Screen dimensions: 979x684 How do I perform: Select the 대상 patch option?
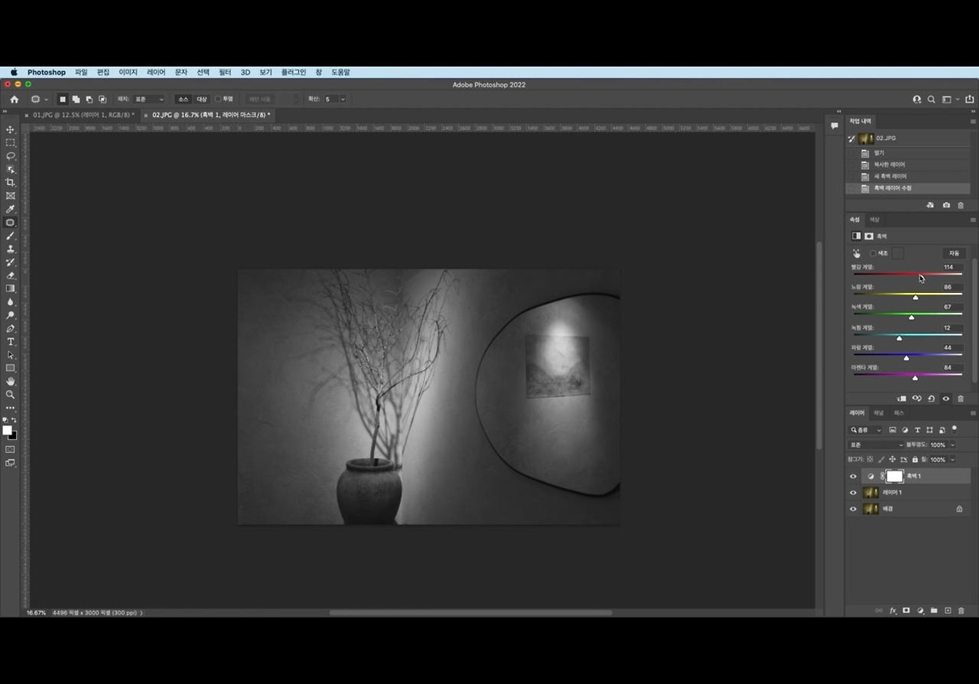pos(202,99)
